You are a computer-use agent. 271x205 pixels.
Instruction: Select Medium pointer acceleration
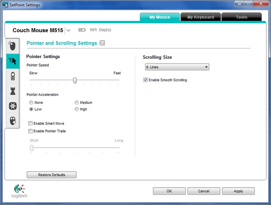[x=77, y=102]
